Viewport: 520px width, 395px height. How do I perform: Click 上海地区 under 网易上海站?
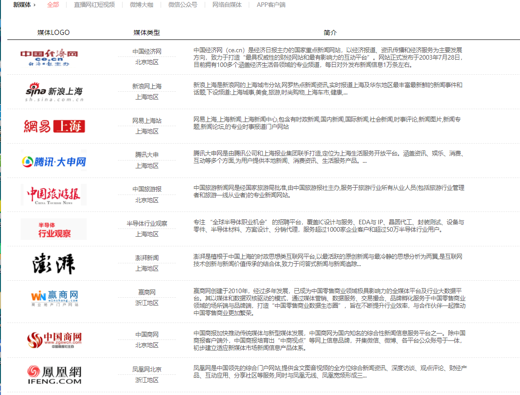click(147, 131)
